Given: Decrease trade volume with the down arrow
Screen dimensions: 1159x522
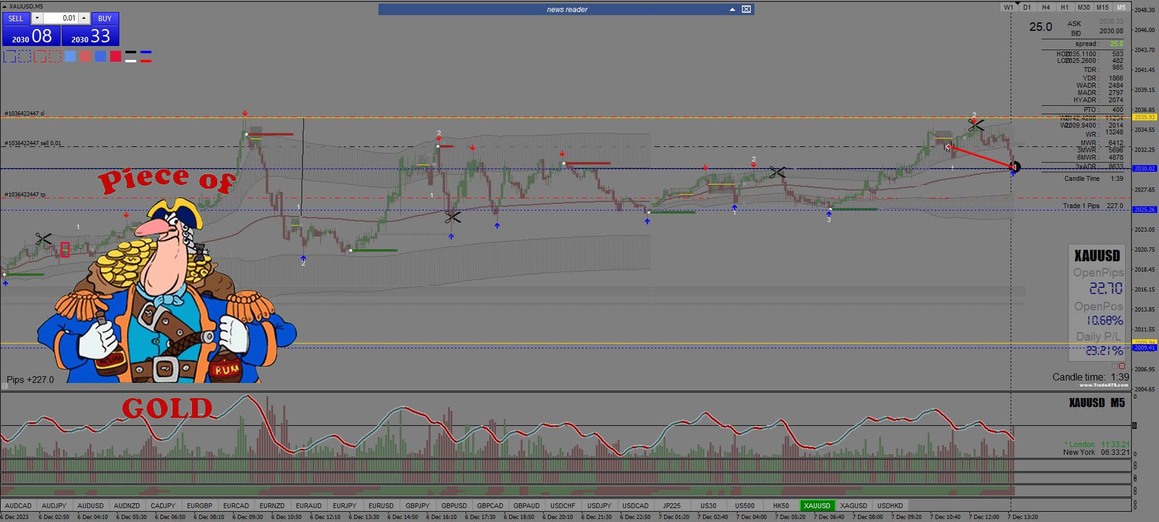Looking at the screenshot, I should 37,18.
